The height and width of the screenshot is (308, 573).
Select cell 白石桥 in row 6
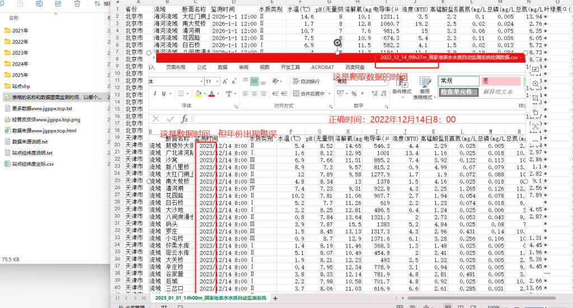195,45
